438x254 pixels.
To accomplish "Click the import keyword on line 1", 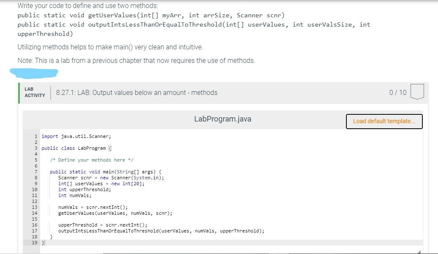I will pos(49,136).
